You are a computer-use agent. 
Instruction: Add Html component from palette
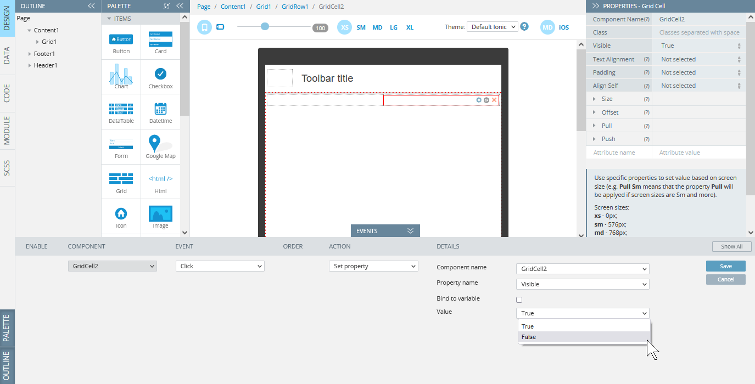[160, 182]
